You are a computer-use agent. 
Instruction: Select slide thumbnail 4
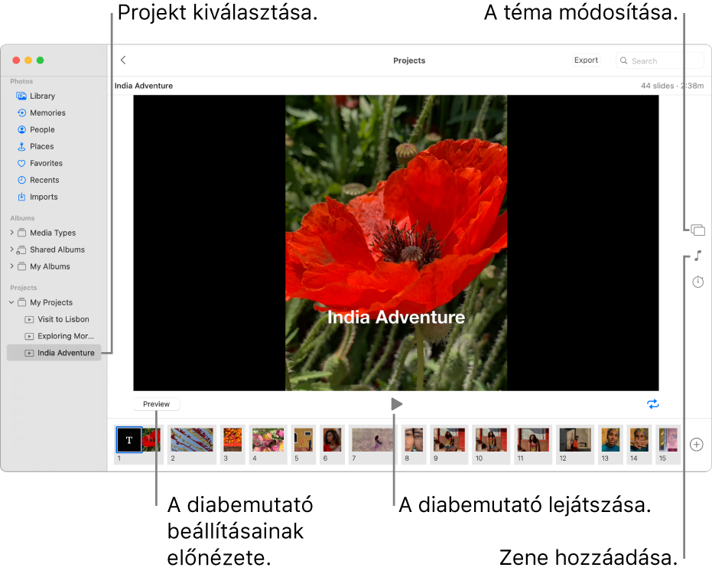coord(268,439)
